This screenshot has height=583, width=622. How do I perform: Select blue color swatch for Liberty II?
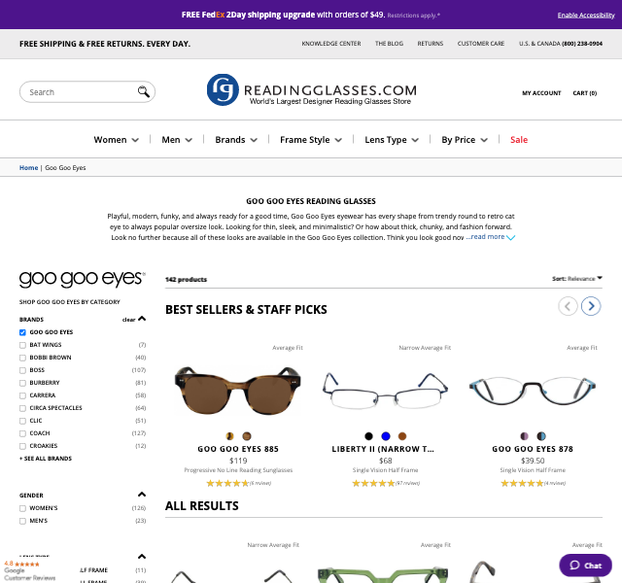(386, 436)
